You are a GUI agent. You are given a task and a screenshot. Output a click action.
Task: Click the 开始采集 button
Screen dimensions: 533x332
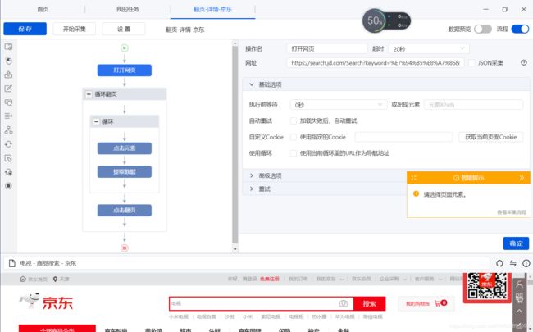point(74,29)
